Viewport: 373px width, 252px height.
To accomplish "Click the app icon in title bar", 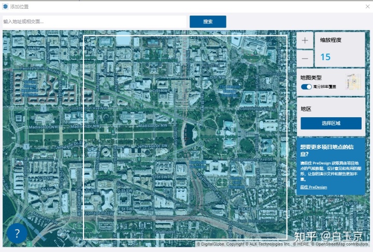I will tap(5, 7).
